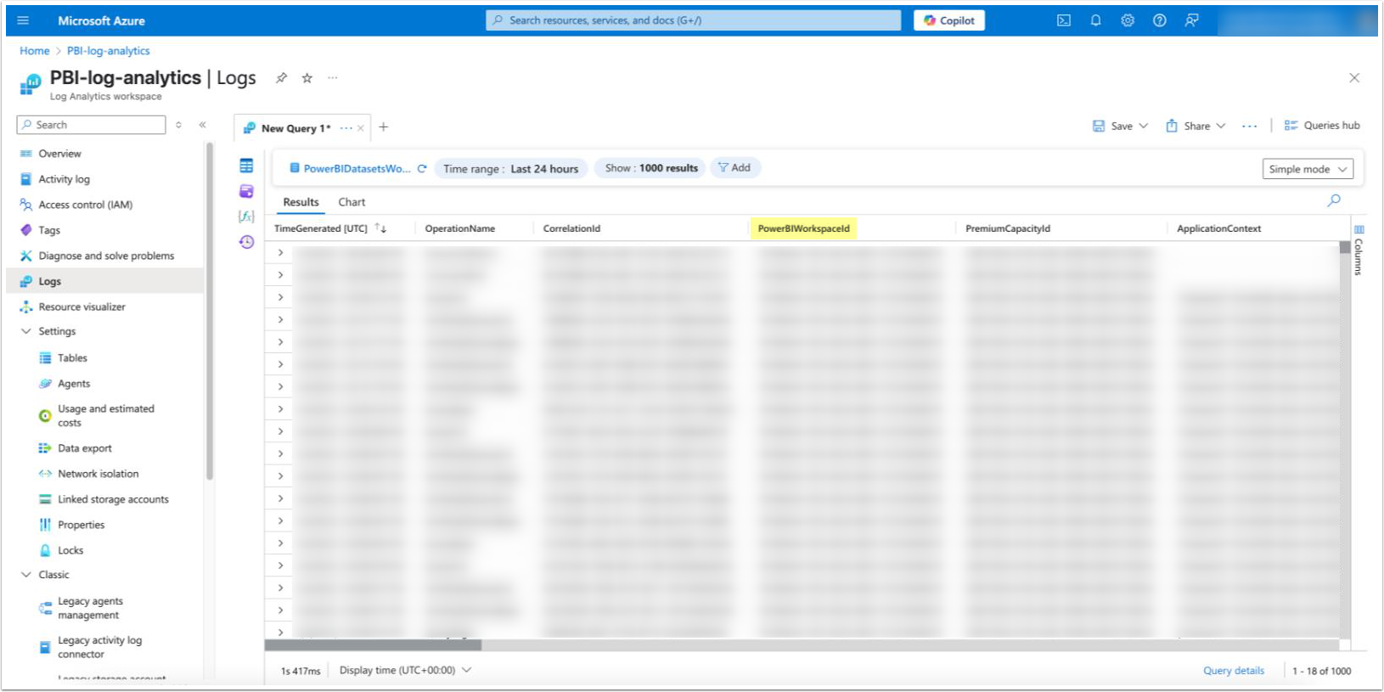Viewport: 1384px width, 692px height.
Task: Pin PBI-log-analytics to dashboard
Action: (x=281, y=78)
